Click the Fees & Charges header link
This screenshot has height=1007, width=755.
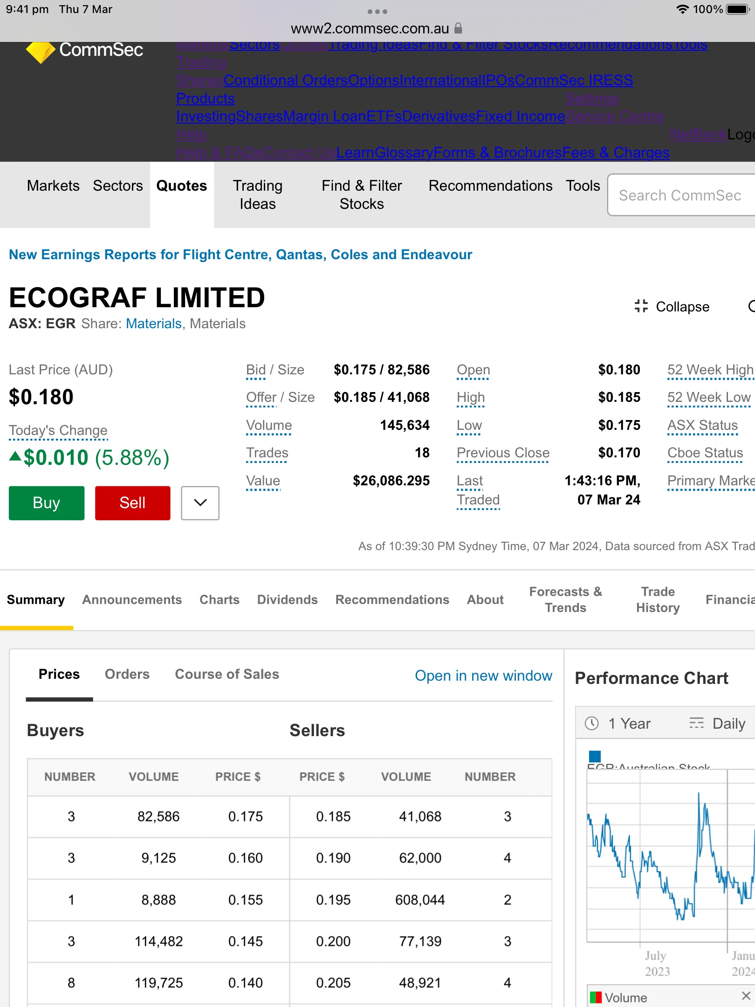point(616,152)
